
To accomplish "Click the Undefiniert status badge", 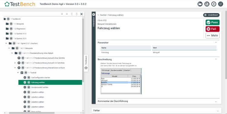I will [211, 15].
